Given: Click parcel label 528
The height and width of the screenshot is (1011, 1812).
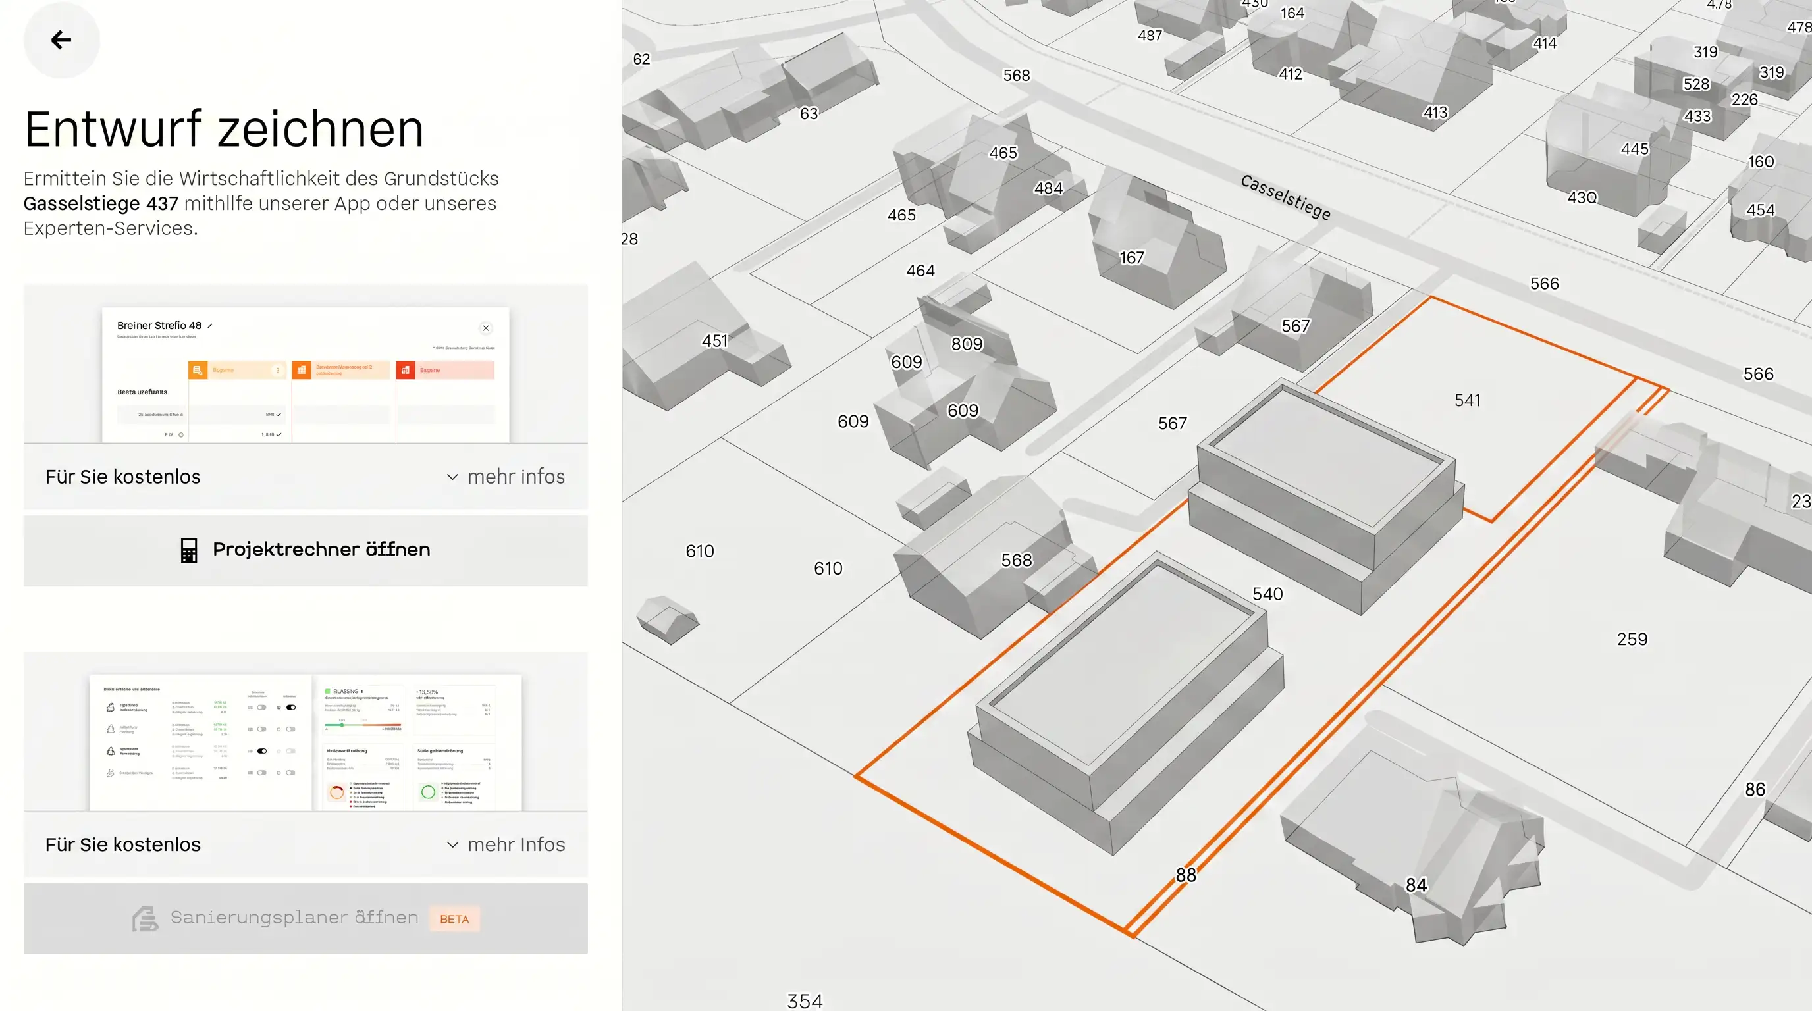Looking at the screenshot, I should pos(1696,84).
